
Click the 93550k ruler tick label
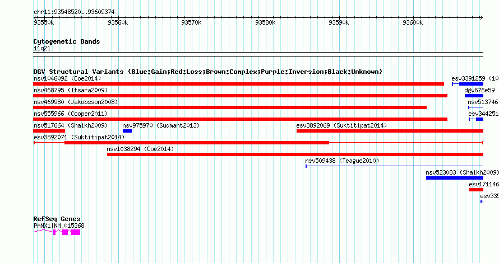pyautogui.click(x=44, y=22)
